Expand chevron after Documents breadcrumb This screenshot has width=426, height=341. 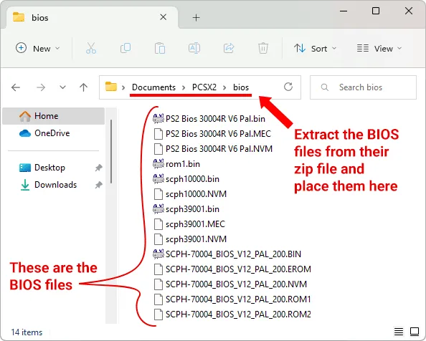[184, 87]
